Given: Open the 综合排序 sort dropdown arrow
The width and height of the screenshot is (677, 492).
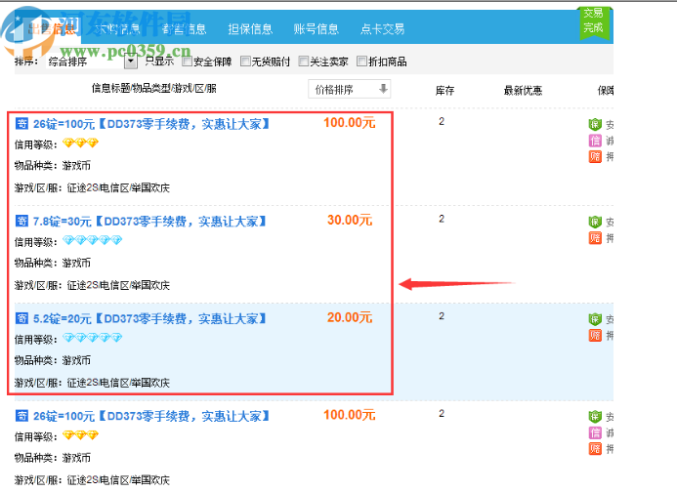Looking at the screenshot, I should [131, 62].
